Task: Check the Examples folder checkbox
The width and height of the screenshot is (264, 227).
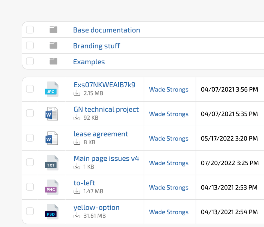Action: click(30, 61)
